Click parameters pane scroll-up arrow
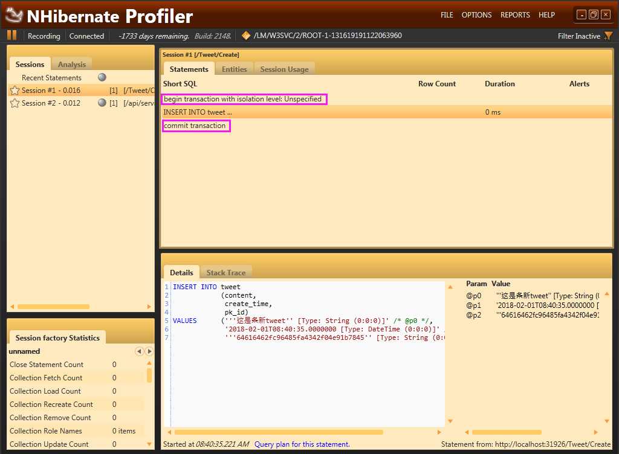The height and width of the screenshot is (454, 619). pyautogui.click(x=606, y=294)
